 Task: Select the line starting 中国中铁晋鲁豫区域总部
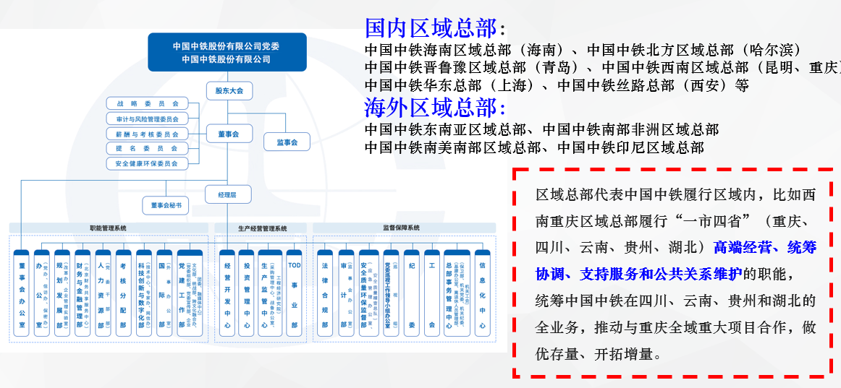tap(603, 67)
